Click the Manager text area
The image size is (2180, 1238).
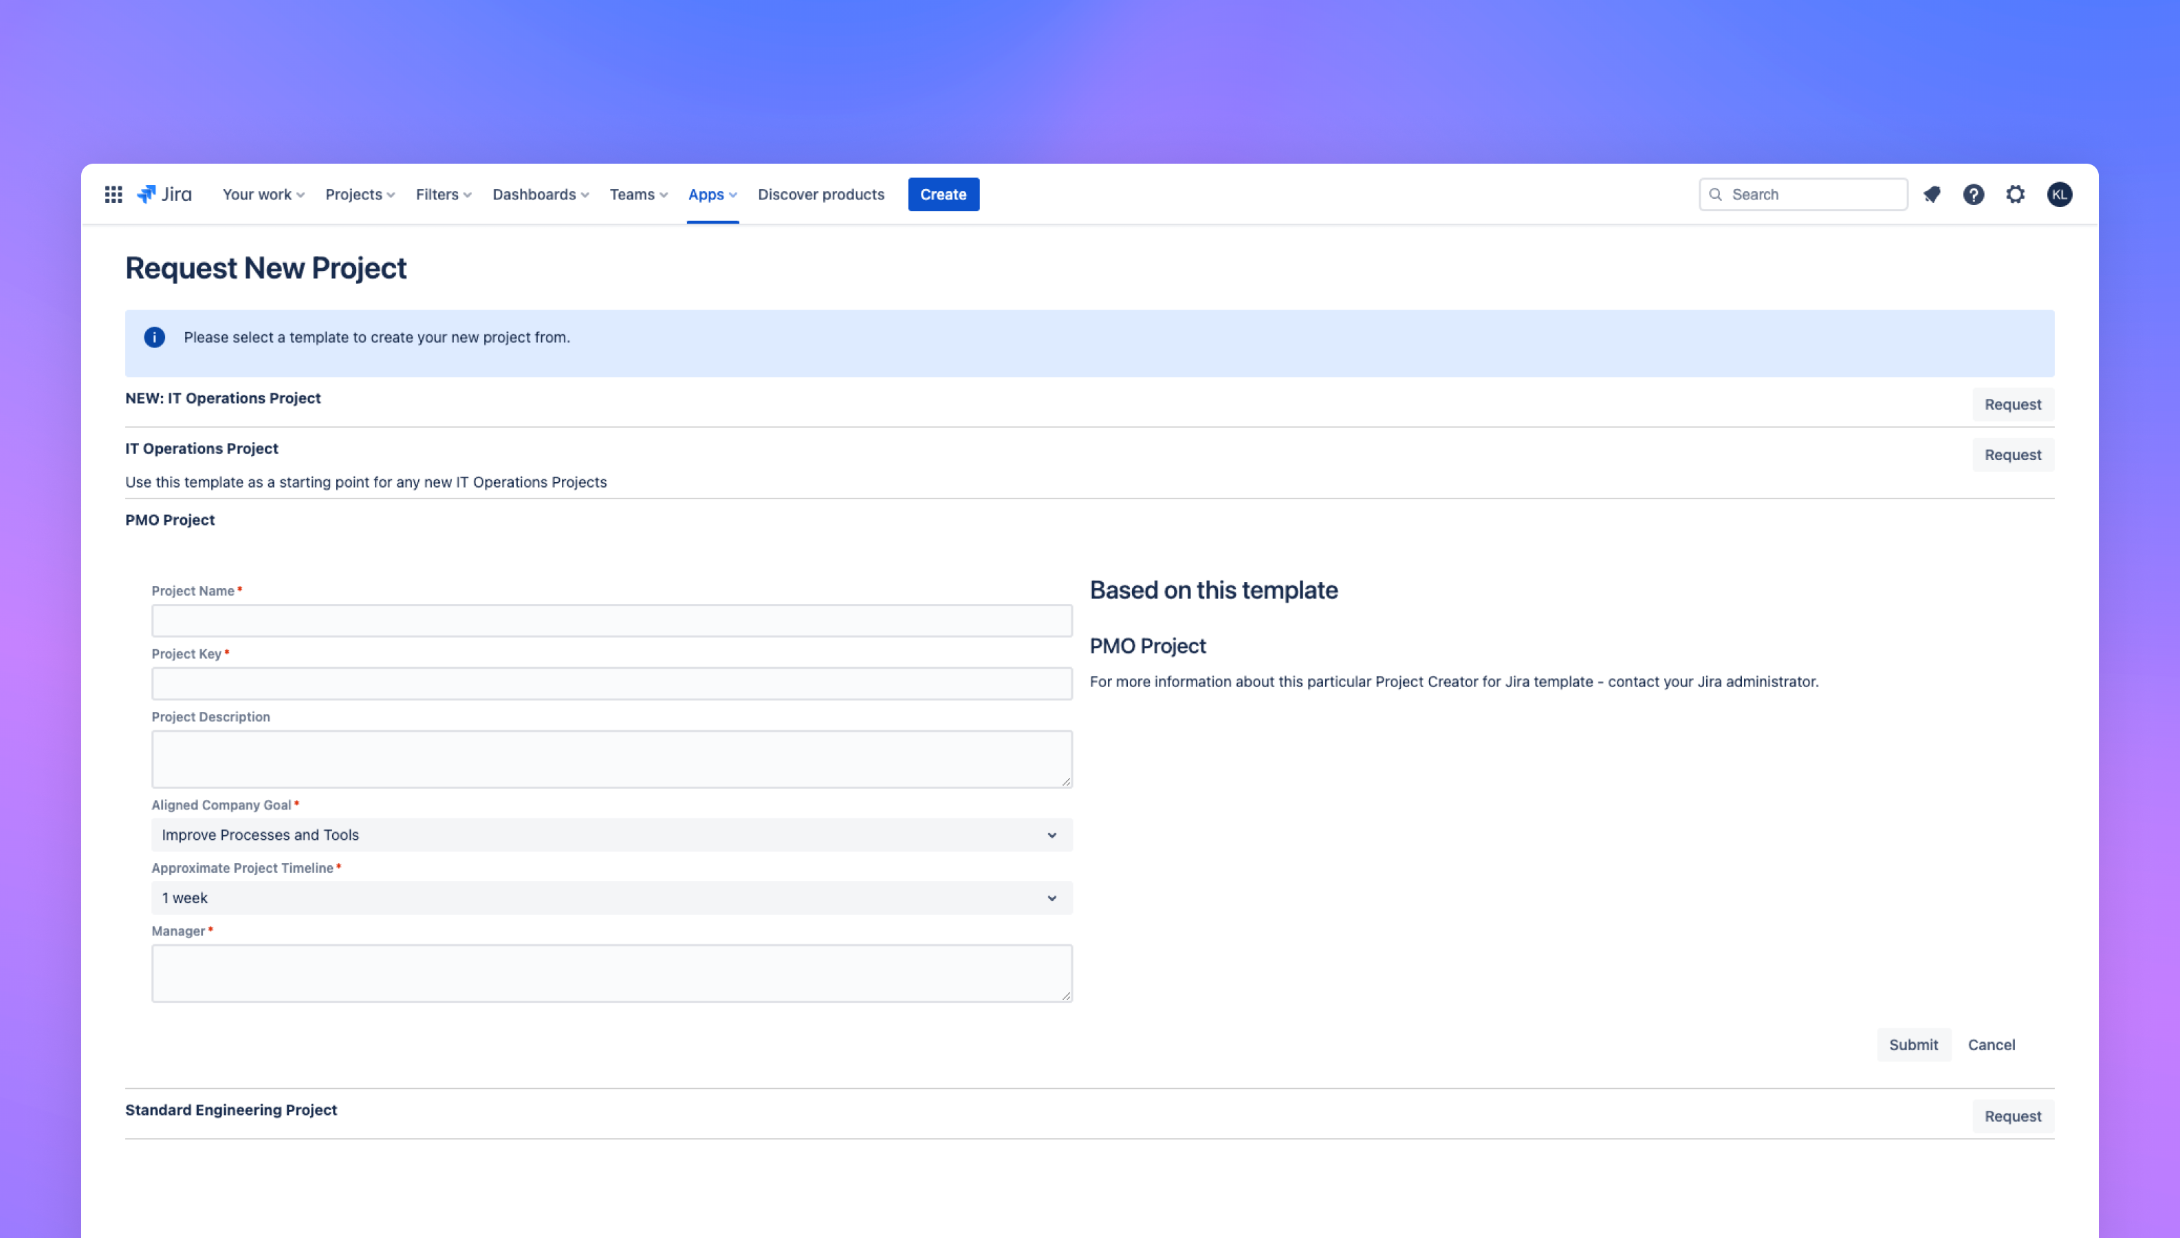click(611, 973)
